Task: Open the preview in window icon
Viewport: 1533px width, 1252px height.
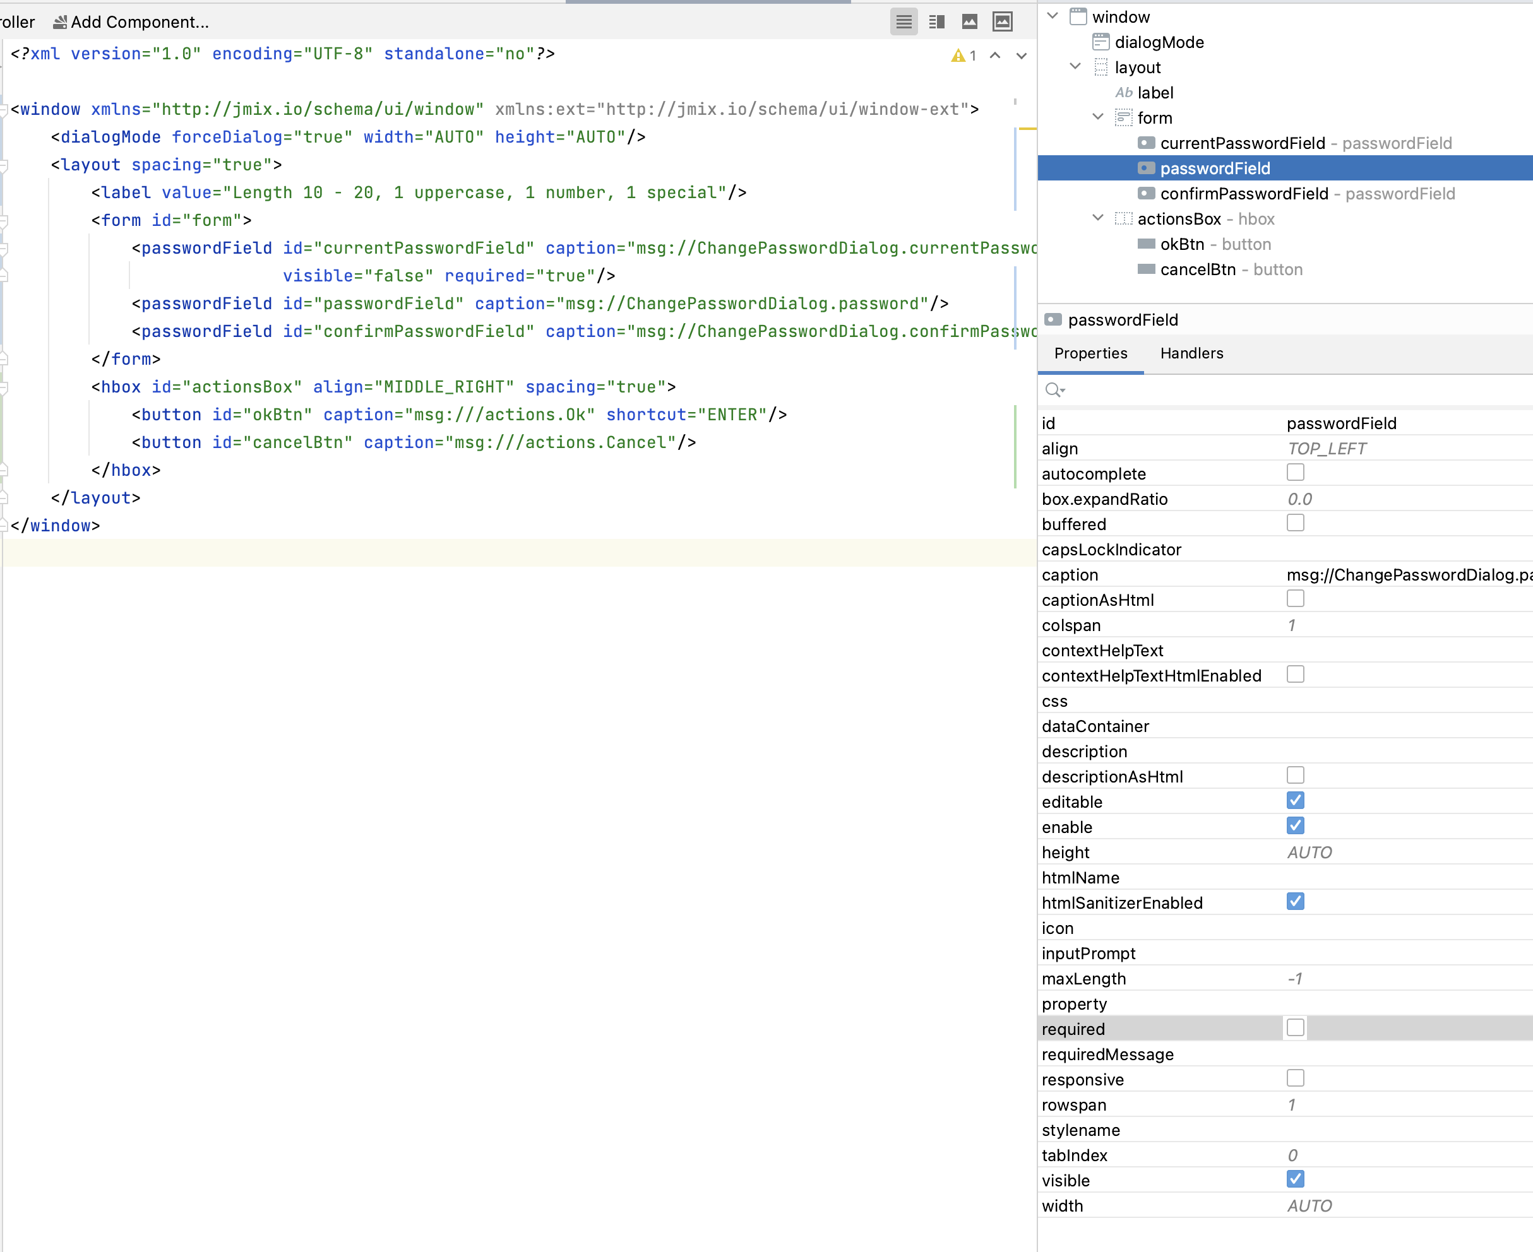Action: (1003, 21)
